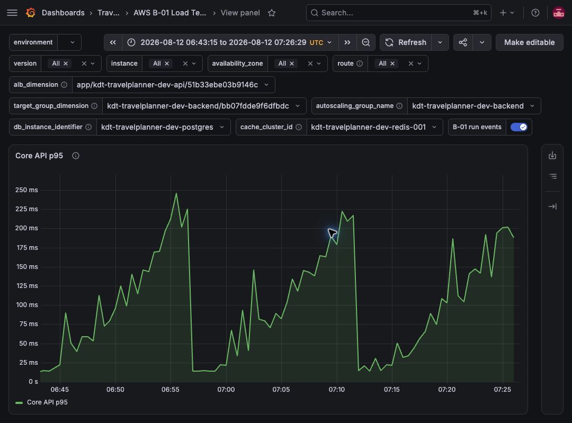Remove All tag from route filter
Viewport: 572px width, 423px height.
[392, 64]
